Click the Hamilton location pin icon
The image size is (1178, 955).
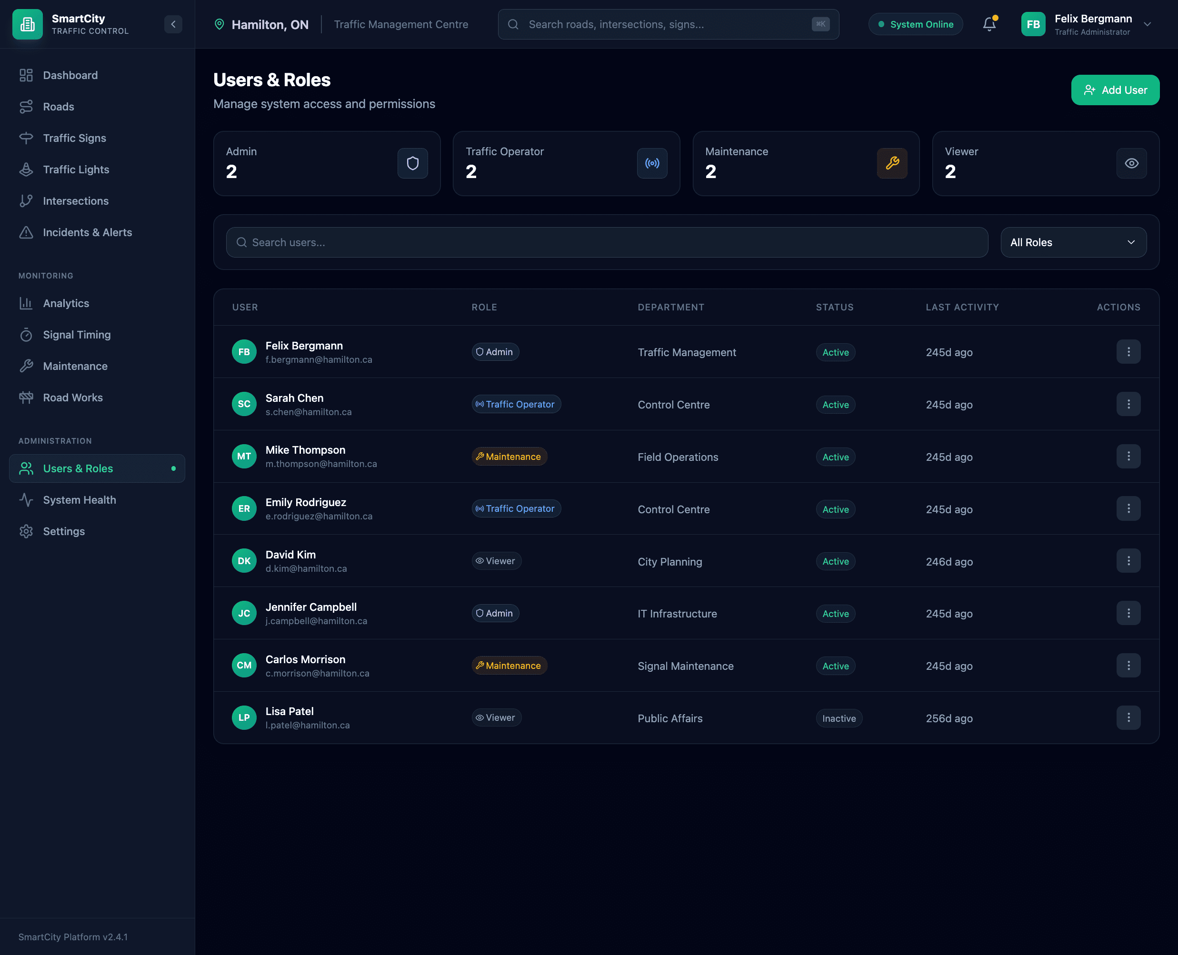(x=220, y=24)
